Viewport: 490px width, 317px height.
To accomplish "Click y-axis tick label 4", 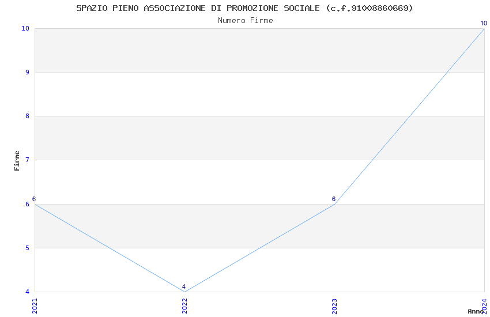I will [x=28, y=292].
